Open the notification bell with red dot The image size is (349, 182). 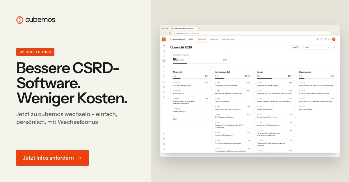pos(325,39)
